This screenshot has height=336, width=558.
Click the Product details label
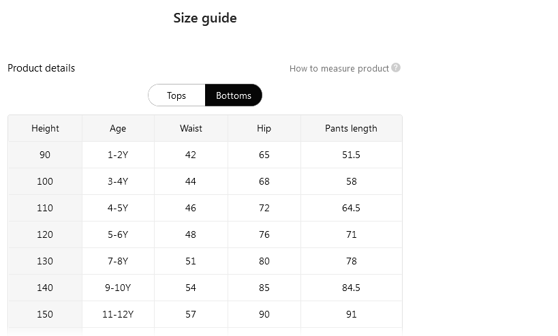42,68
